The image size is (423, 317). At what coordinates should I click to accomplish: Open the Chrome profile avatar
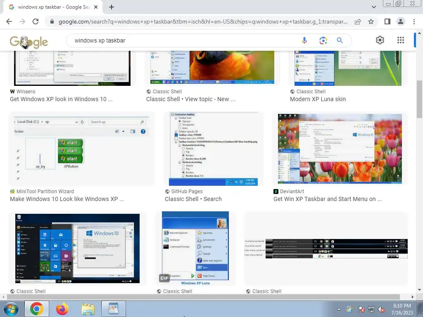401,21
